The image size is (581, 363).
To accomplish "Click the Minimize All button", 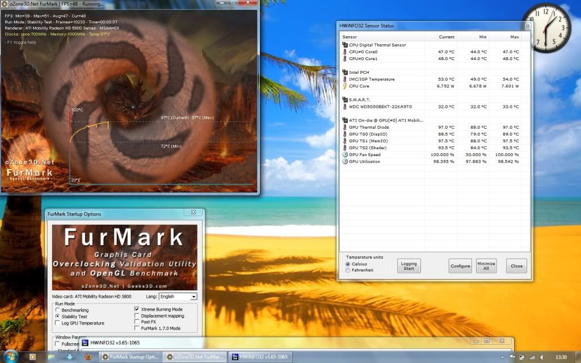I will pos(486,266).
